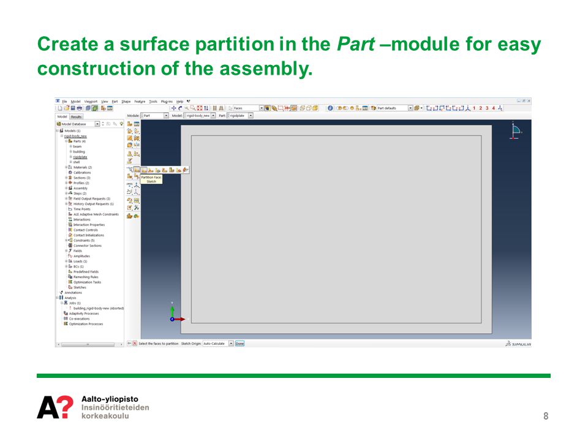
Task: Click the Print icon in the toolbar
Action: pos(80,108)
